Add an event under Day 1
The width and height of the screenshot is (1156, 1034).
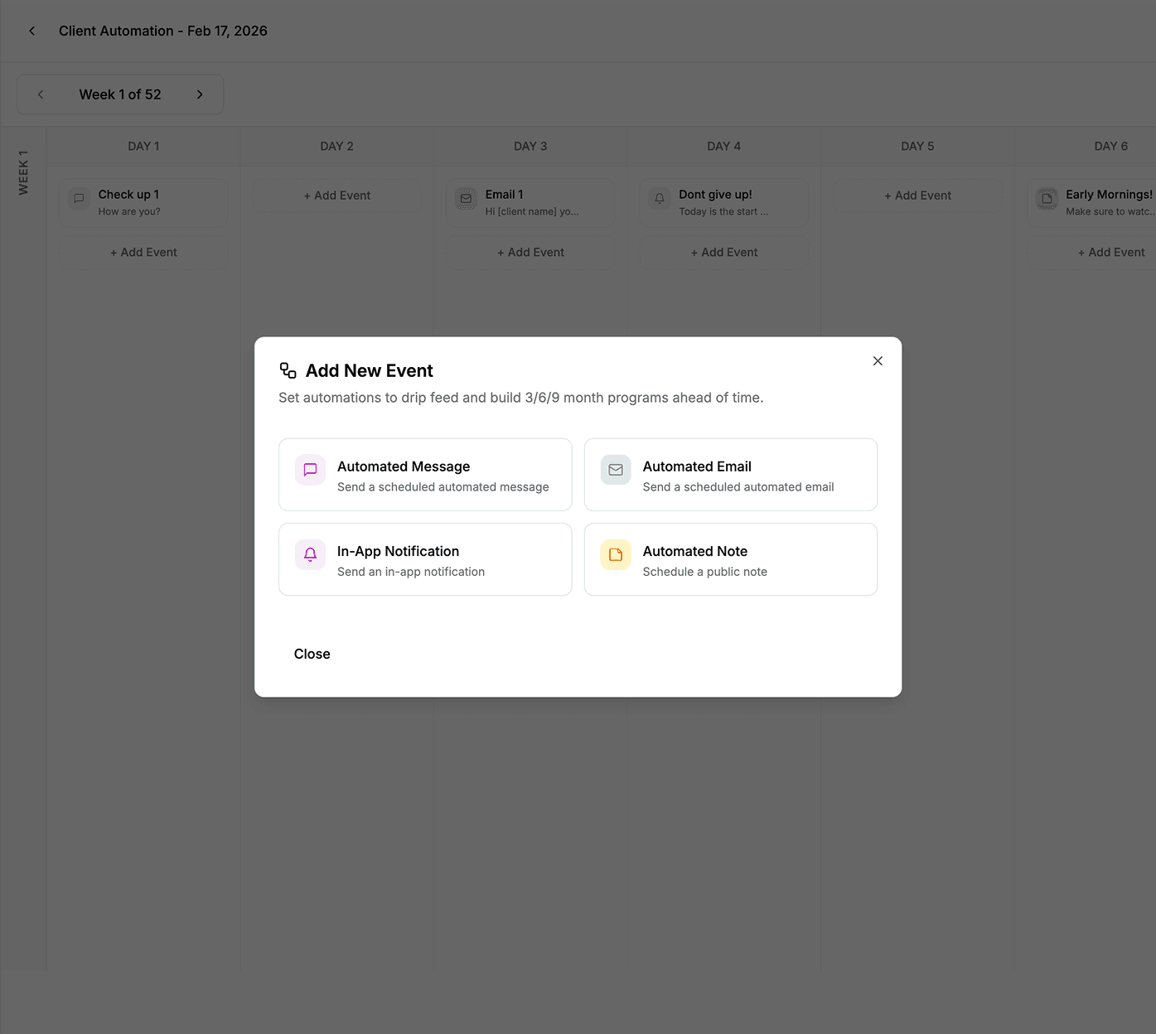143,253
